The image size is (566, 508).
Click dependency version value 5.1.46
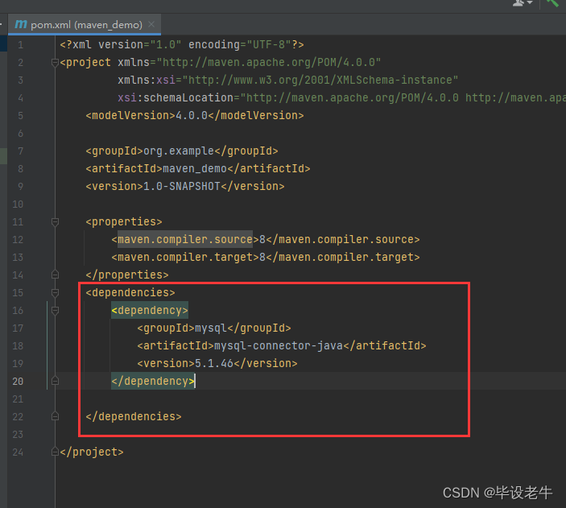pyautogui.click(x=214, y=364)
